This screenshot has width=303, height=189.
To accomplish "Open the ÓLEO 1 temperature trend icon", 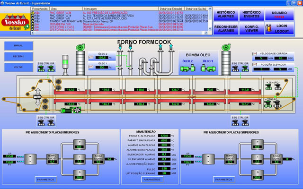I will pyautogui.click(x=91, y=67).
